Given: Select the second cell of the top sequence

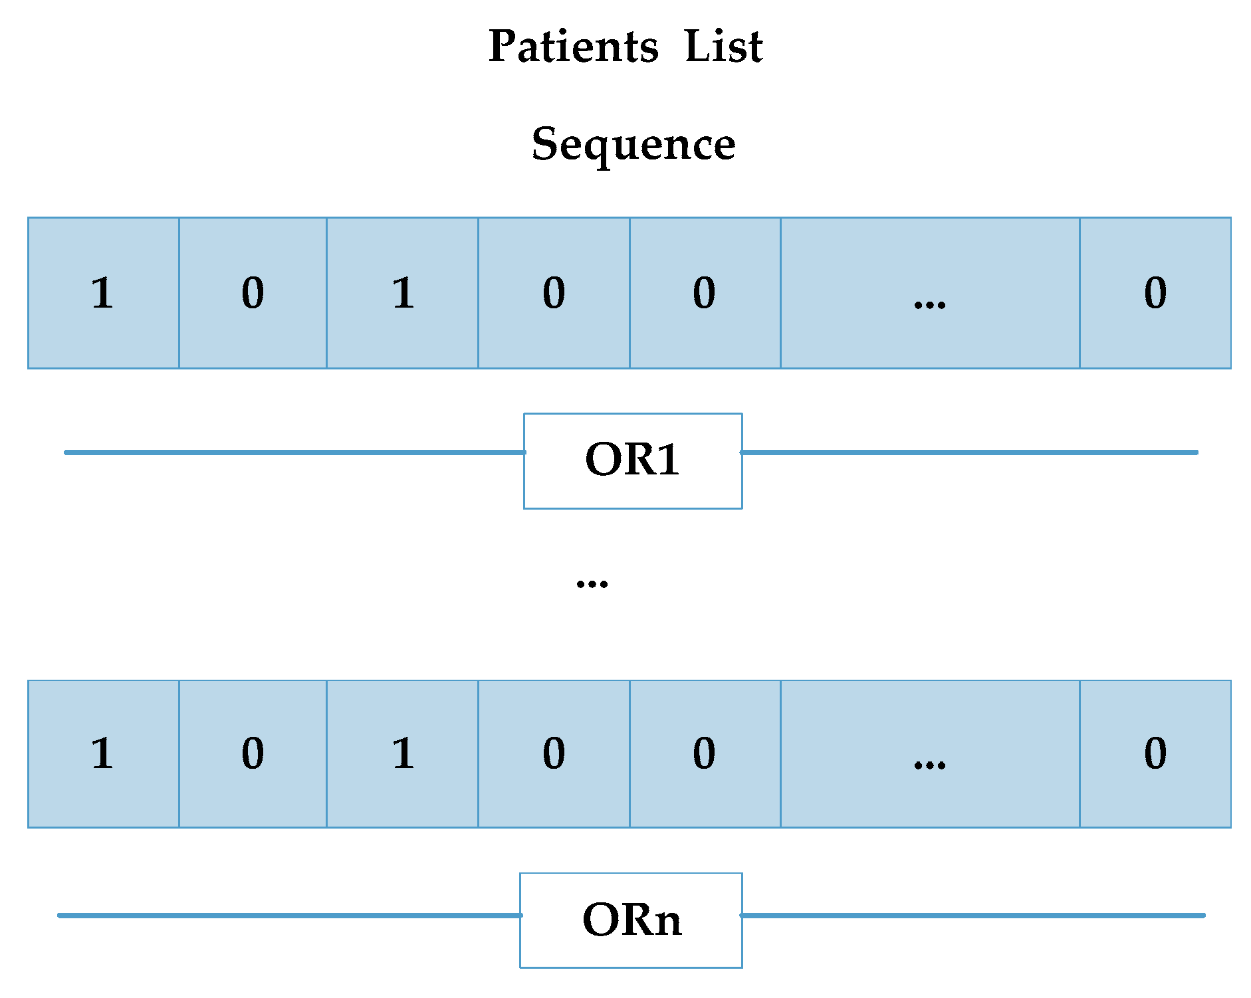Looking at the screenshot, I should tap(253, 293).
